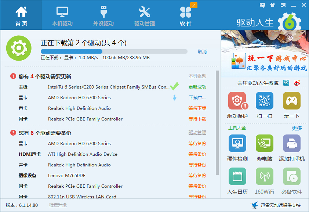
Task: Select Realtek PCIe GBE update entry
Action: pos(86,119)
